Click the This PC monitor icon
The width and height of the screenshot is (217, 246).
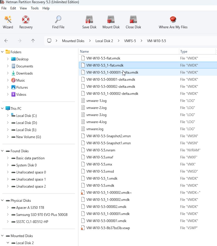click(x=8, y=108)
